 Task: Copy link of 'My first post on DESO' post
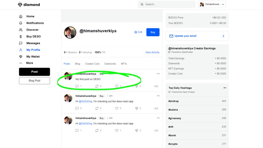click(156, 86)
